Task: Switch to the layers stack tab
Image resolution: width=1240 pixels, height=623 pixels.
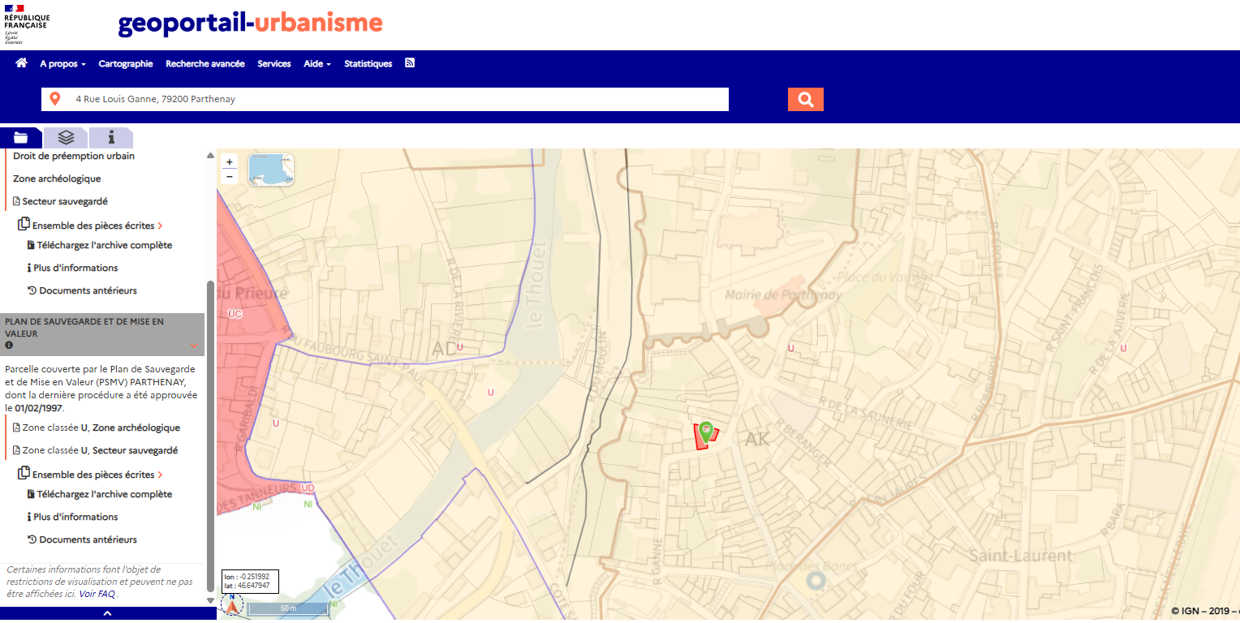Action: [66, 138]
